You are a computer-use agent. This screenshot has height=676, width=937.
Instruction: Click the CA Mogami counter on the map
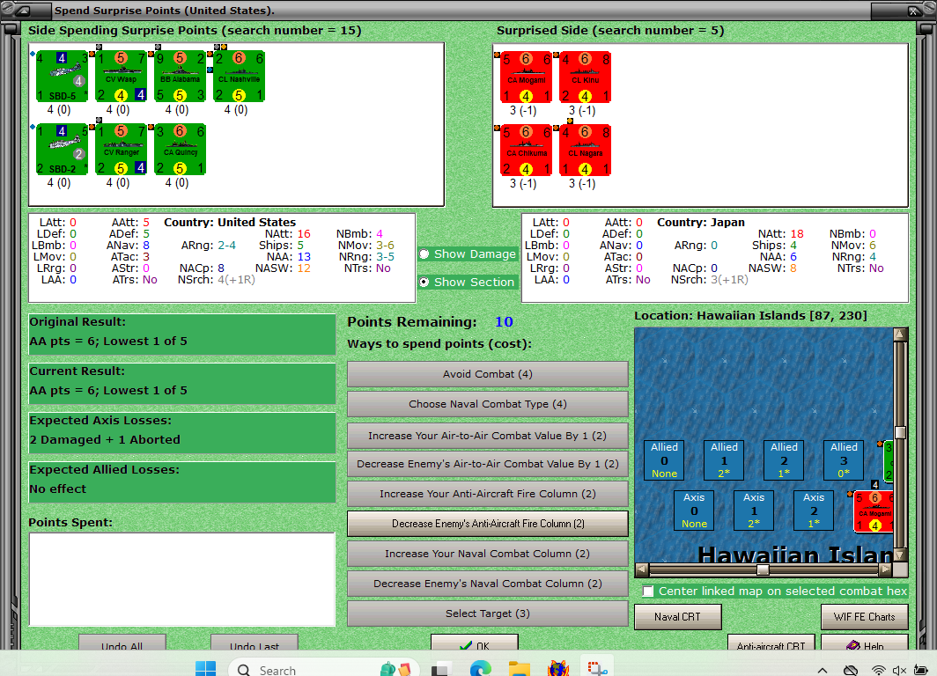pos(873,511)
